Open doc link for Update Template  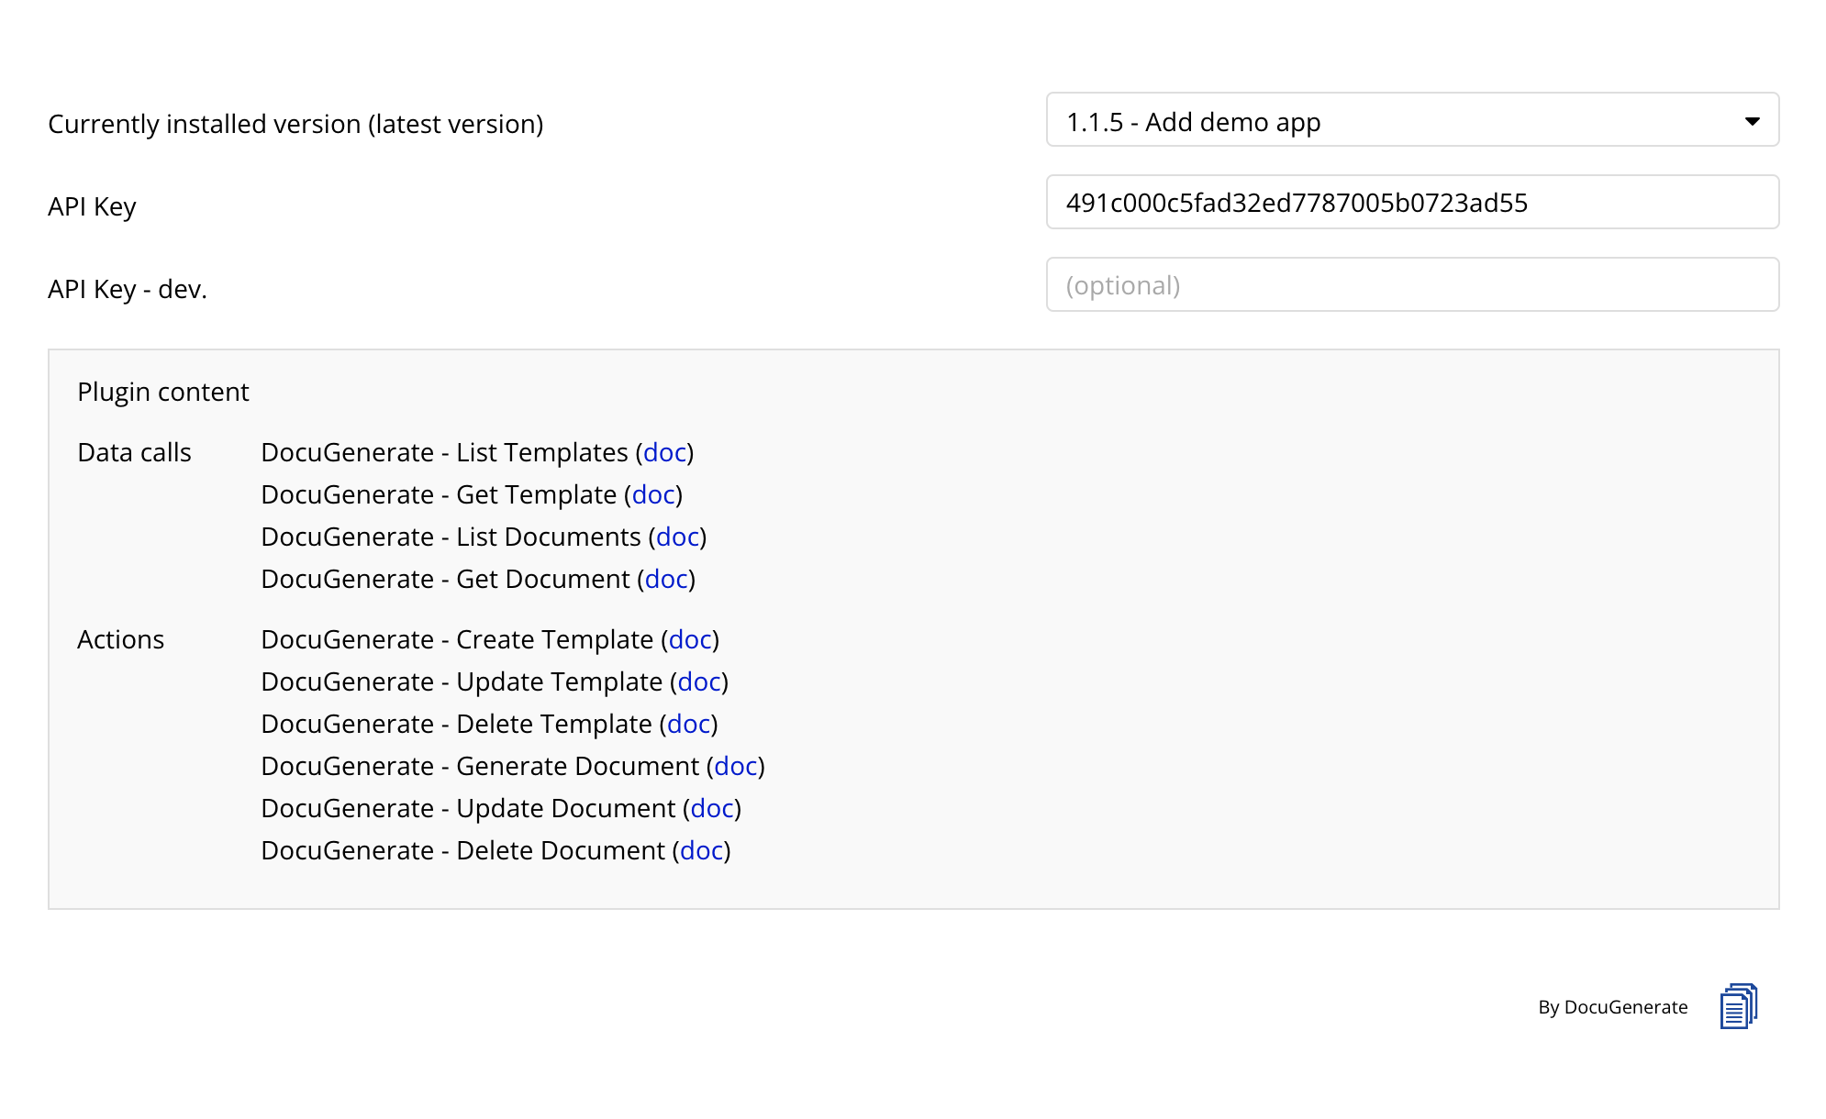699,681
